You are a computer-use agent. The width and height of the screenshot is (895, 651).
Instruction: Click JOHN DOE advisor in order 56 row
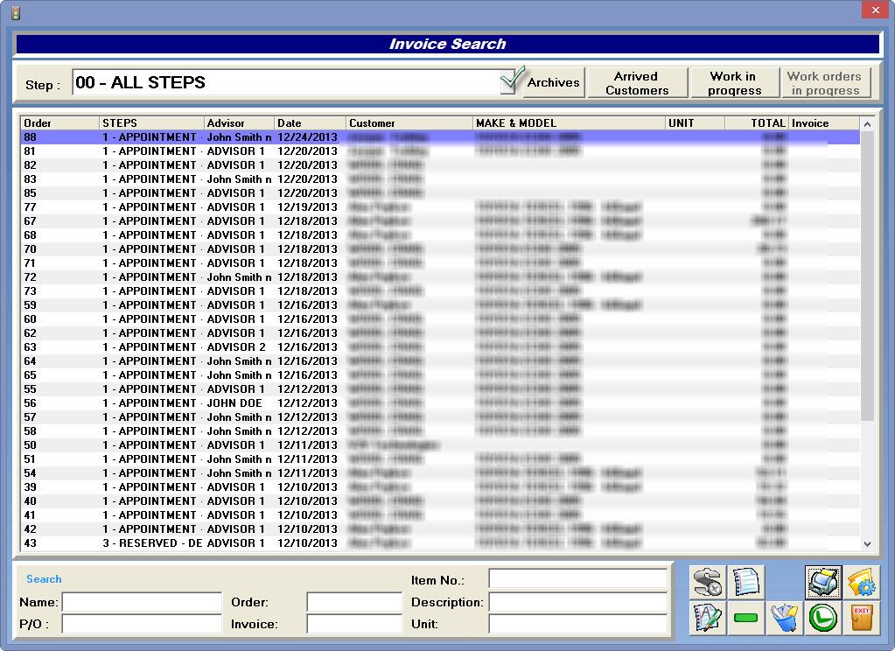[234, 403]
